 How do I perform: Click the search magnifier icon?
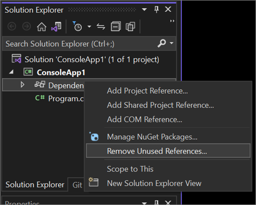click(x=161, y=43)
